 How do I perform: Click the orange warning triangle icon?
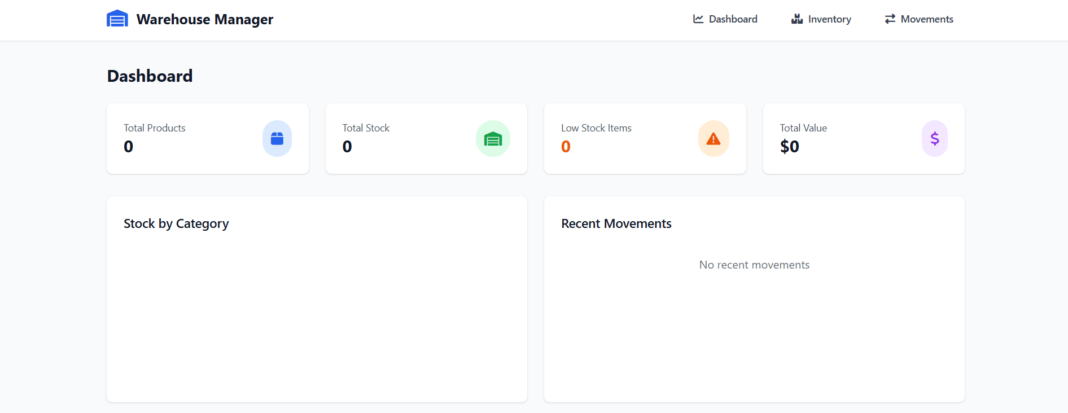[713, 139]
